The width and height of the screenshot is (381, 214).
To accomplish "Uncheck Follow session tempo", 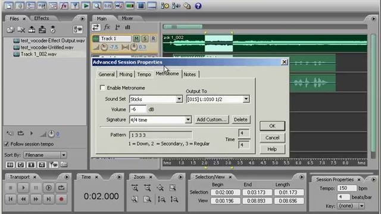I will (x=7, y=144).
